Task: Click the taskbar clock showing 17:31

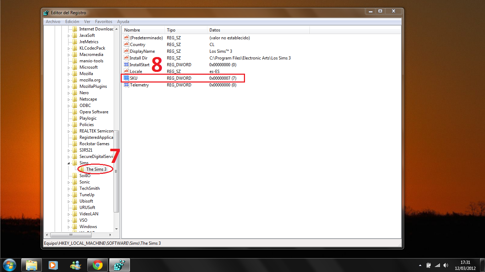Action: click(x=465, y=265)
